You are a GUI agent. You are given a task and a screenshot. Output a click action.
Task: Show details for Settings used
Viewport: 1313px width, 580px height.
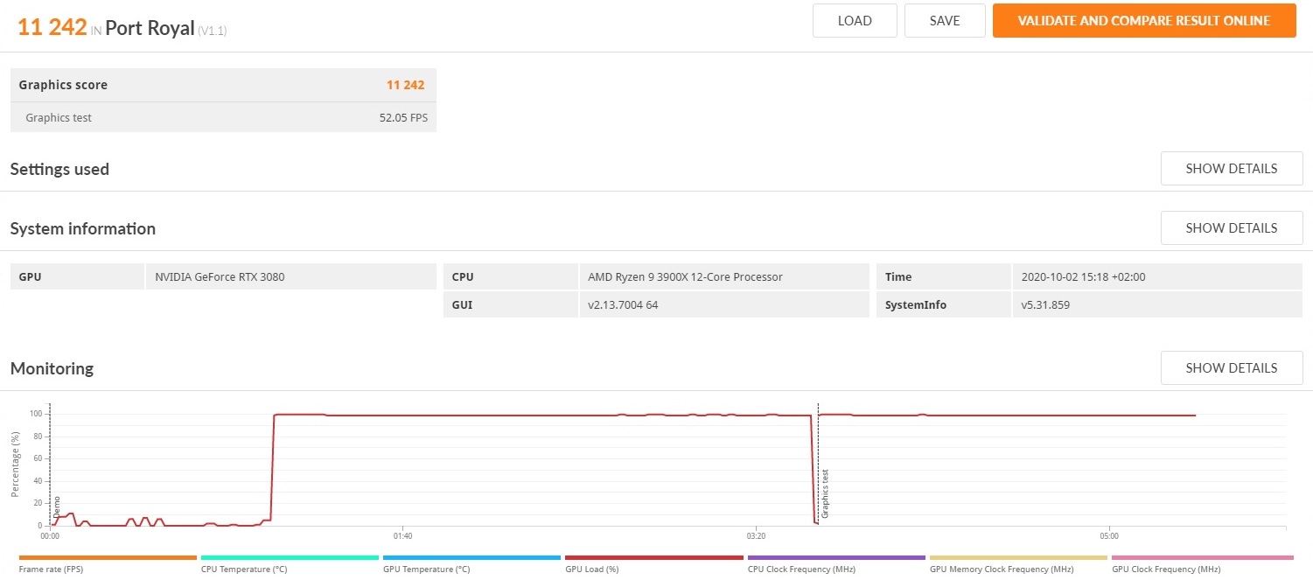tap(1231, 169)
